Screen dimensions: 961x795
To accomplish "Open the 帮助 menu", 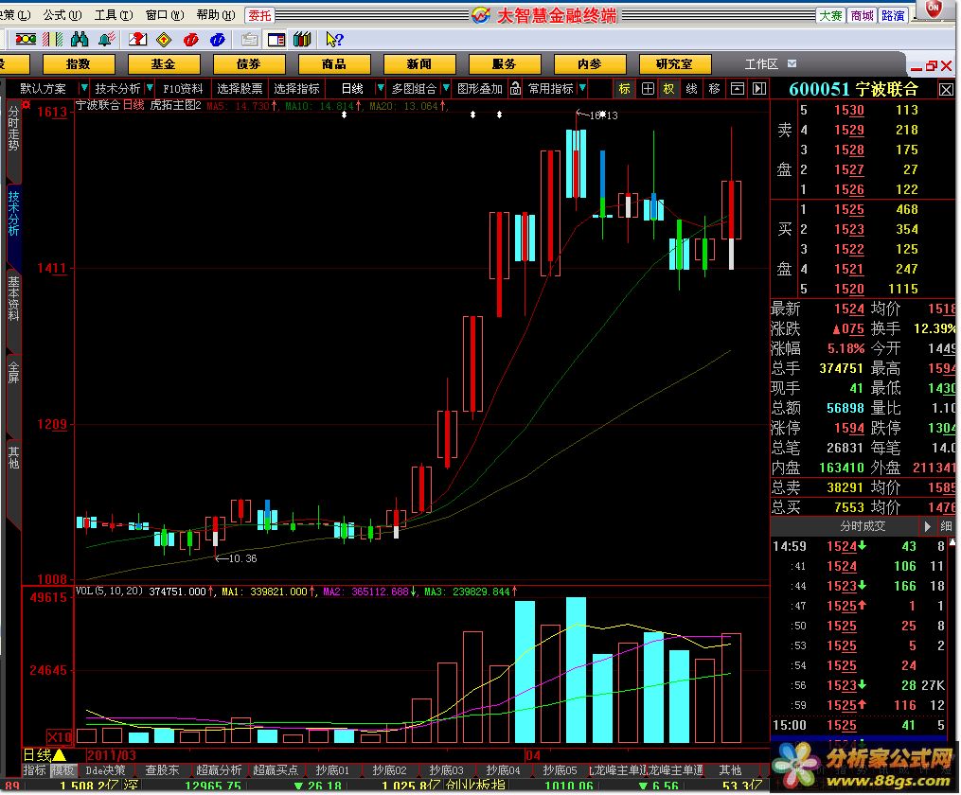I will [x=216, y=15].
